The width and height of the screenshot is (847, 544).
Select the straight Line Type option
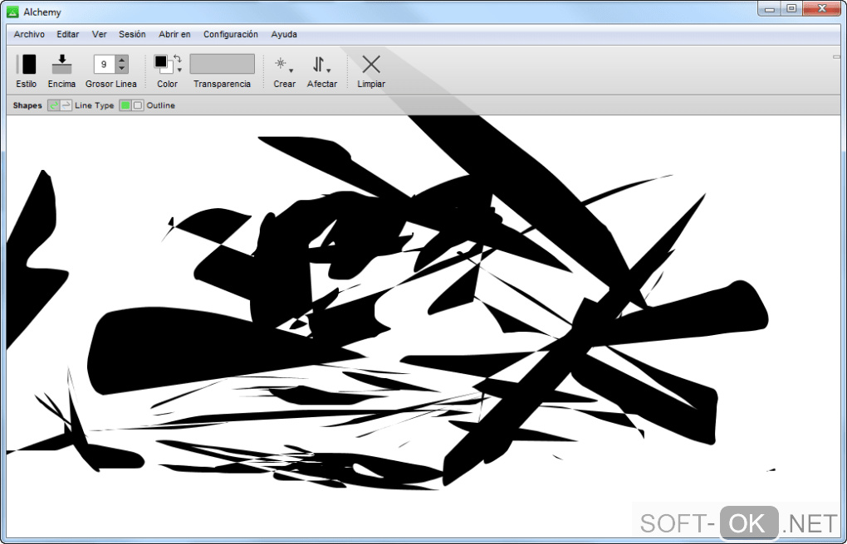pyautogui.click(x=66, y=105)
